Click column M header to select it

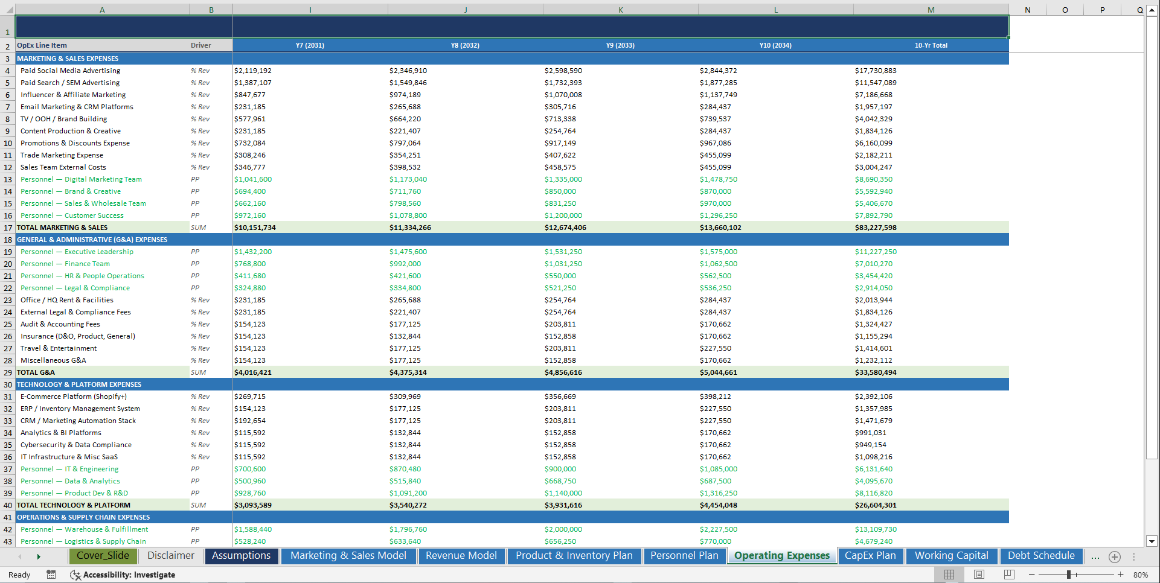(x=931, y=10)
